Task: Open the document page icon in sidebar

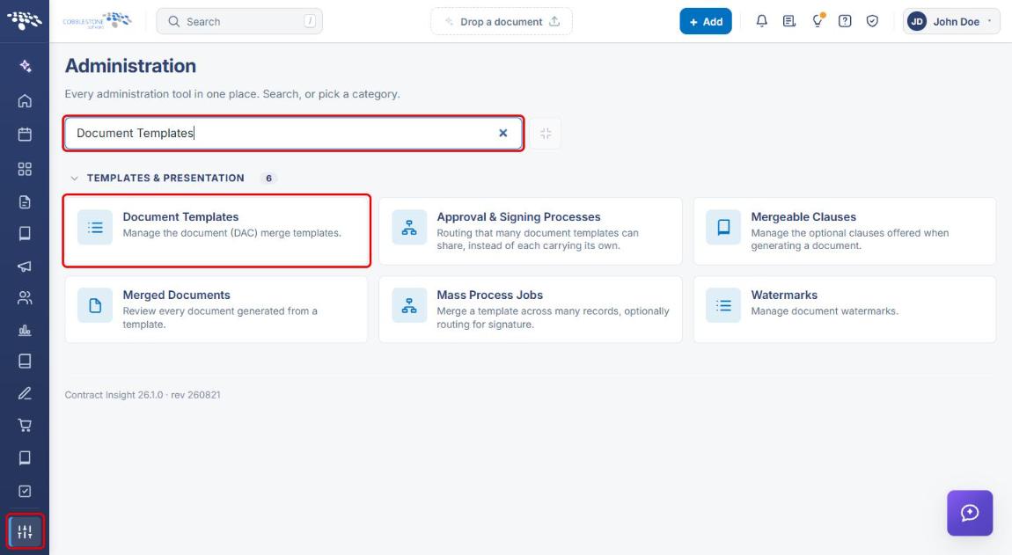Action: (25, 202)
